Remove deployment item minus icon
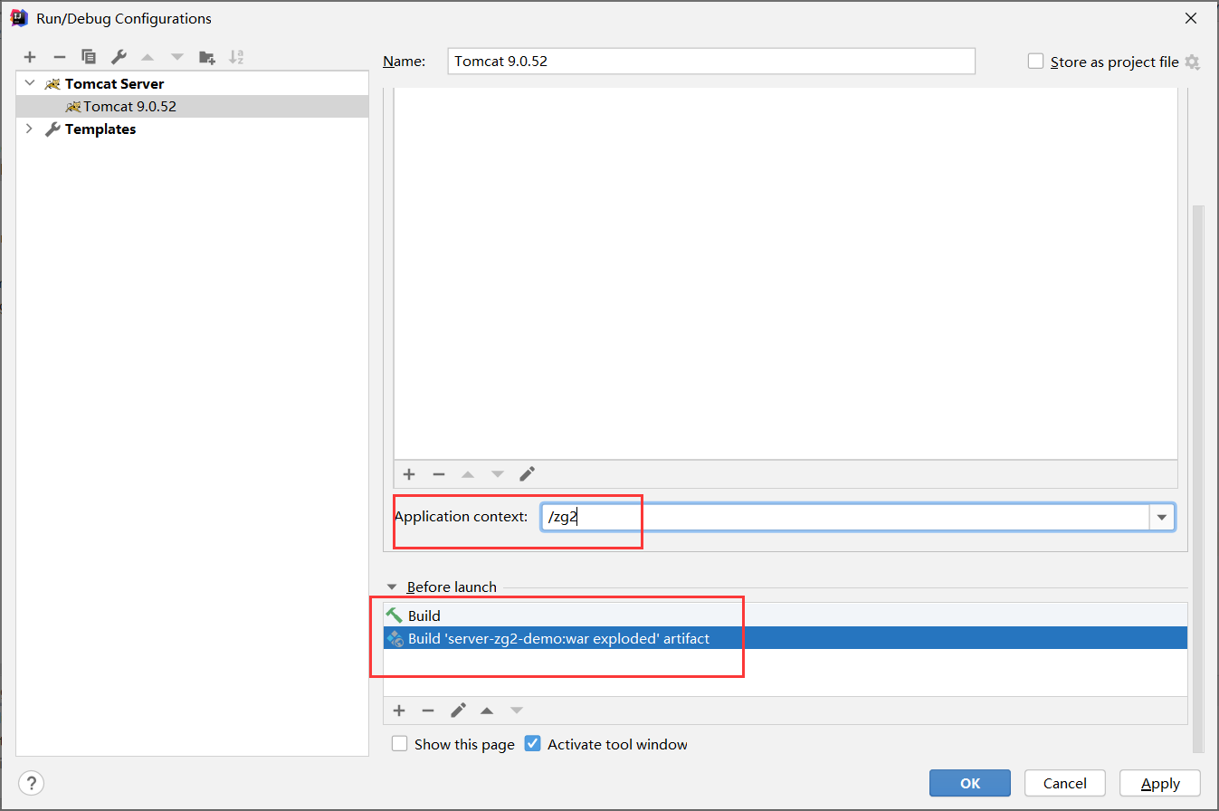 439,474
